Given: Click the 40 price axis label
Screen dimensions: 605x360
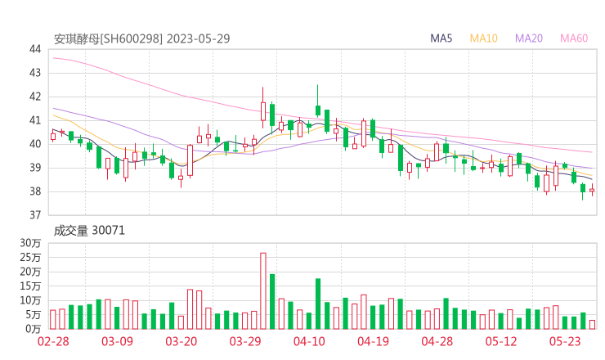Looking at the screenshot, I should [35, 144].
